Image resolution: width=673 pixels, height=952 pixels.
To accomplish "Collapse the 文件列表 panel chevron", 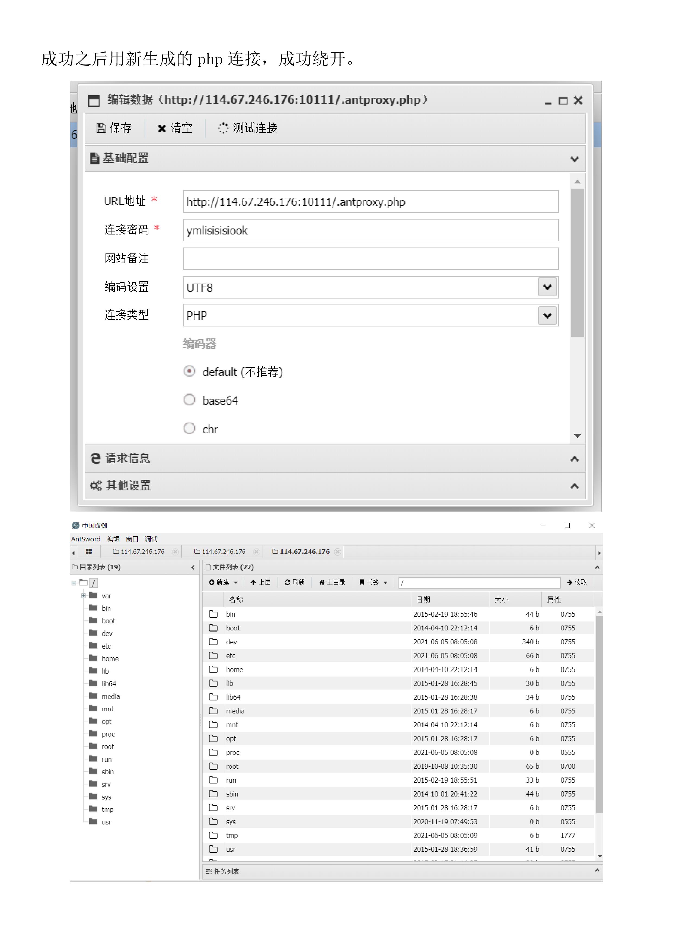I will (597, 567).
